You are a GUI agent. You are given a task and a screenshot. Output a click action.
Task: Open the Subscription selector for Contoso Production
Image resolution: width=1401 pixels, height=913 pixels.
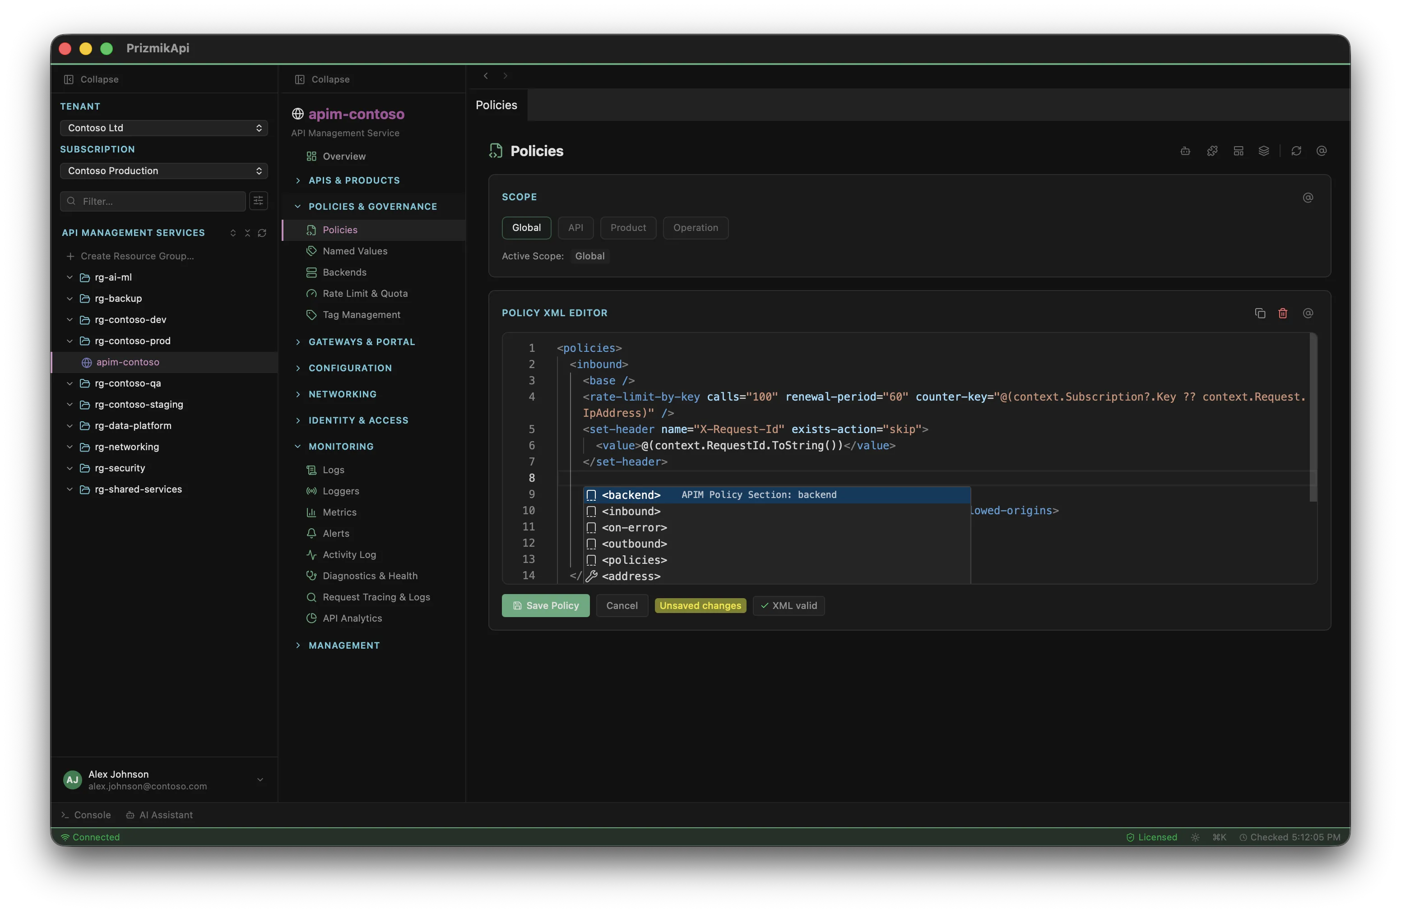click(x=163, y=171)
